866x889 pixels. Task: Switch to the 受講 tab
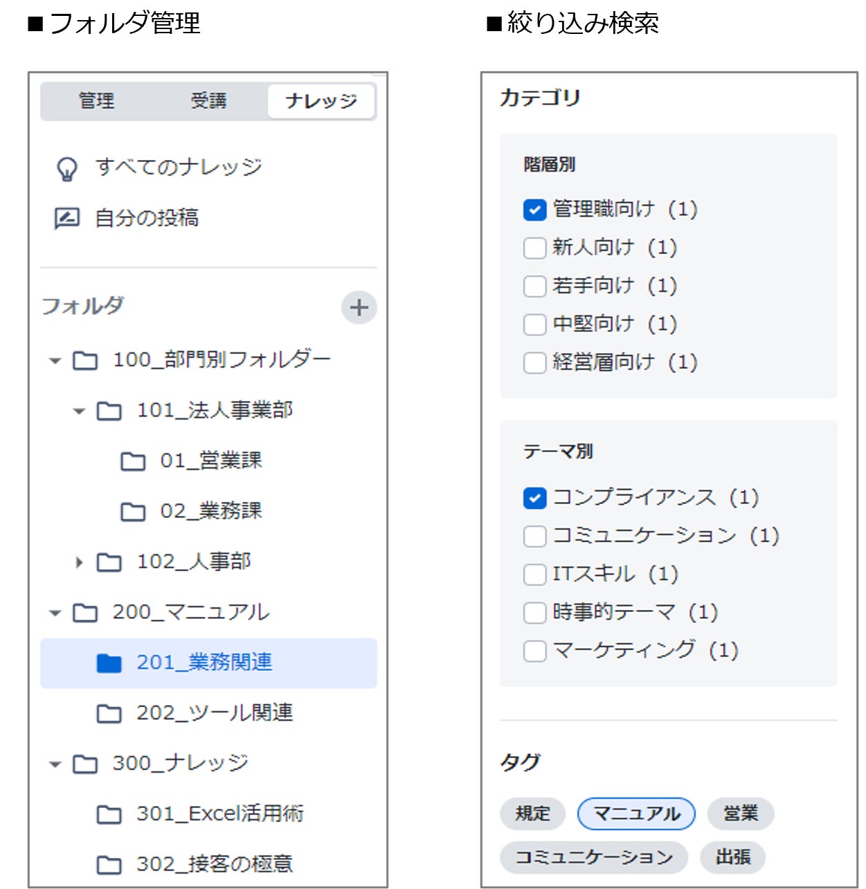pos(208,101)
